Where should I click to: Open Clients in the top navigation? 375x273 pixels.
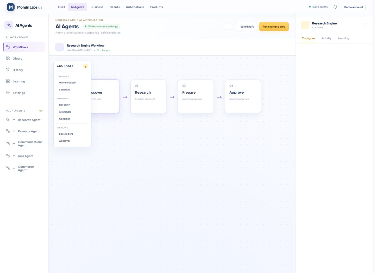pyautogui.click(x=115, y=7)
